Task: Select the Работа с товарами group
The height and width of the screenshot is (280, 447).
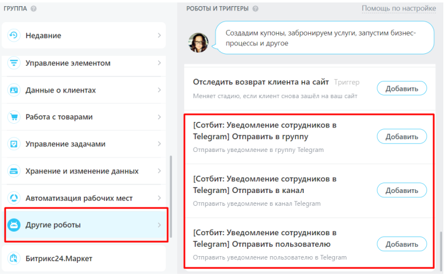Action: (x=84, y=117)
